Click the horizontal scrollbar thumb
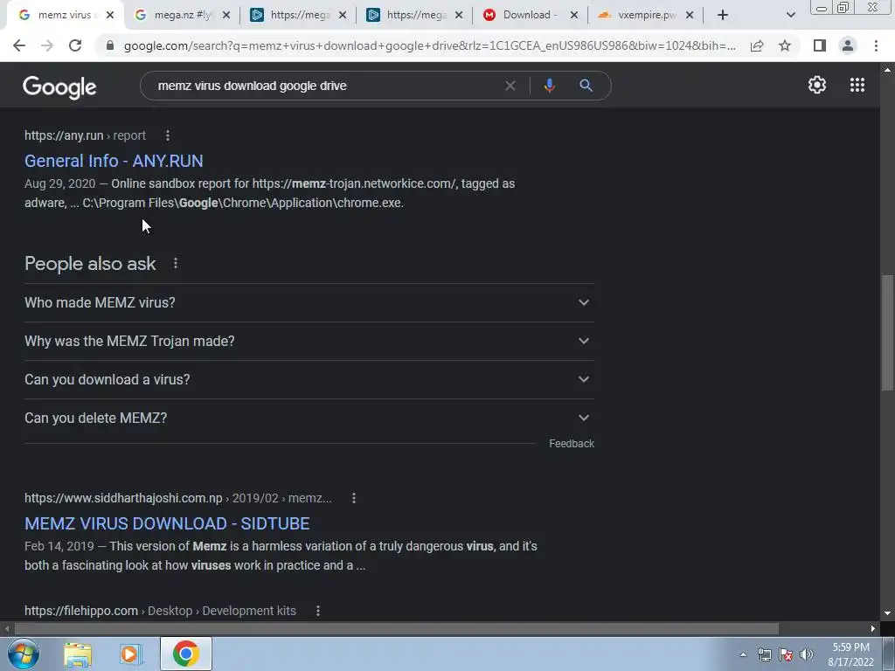 [x=396, y=629]
